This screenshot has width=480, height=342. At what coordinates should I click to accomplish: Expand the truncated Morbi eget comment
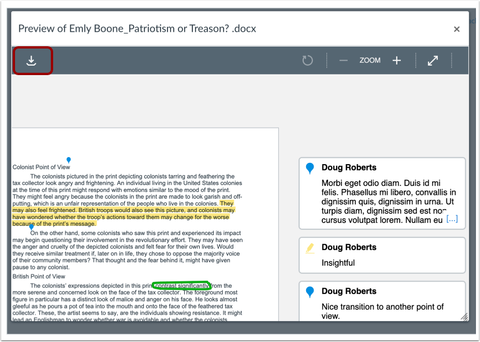pos(452,219)
